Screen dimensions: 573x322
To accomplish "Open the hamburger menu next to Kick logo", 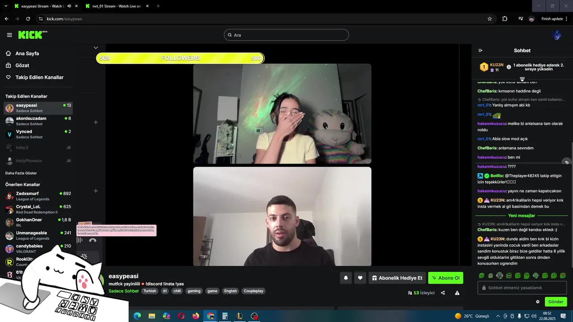I will point(9,35).
